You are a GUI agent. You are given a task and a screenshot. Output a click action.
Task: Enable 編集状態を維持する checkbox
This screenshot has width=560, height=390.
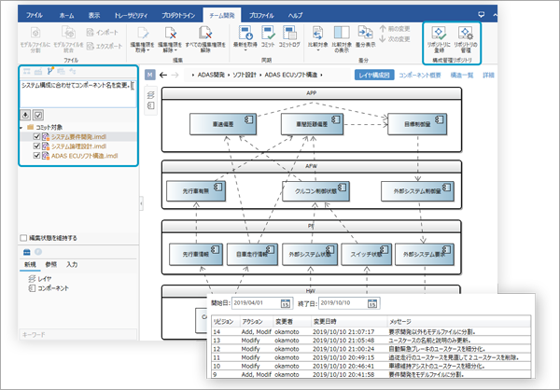point(23,238)
